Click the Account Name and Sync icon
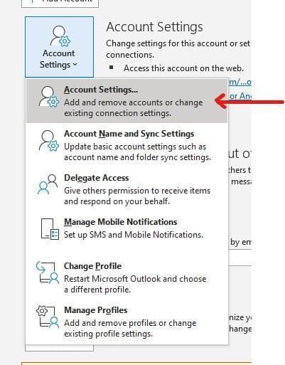This screenshot has height=365, width=285. tap(49, 141)
